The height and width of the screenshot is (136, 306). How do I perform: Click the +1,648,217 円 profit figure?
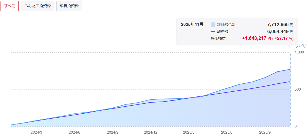point(256,38)
